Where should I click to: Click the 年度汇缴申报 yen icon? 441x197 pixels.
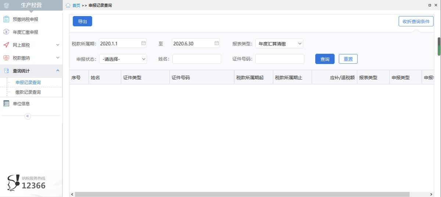point(6,32)
